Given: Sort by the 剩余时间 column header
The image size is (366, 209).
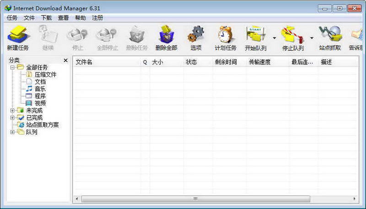Looking at the screenshot, I should click(229, 62).
